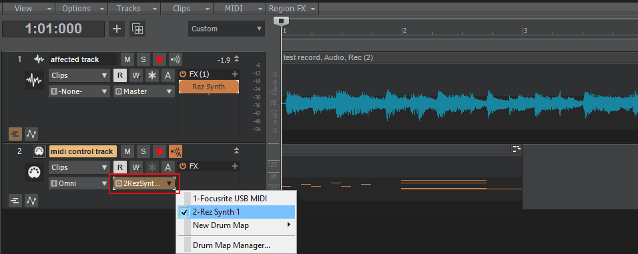This screenshot has width=638, height=254.
Task: Toggle input echo on midi control track
Action: click(176, 151)
